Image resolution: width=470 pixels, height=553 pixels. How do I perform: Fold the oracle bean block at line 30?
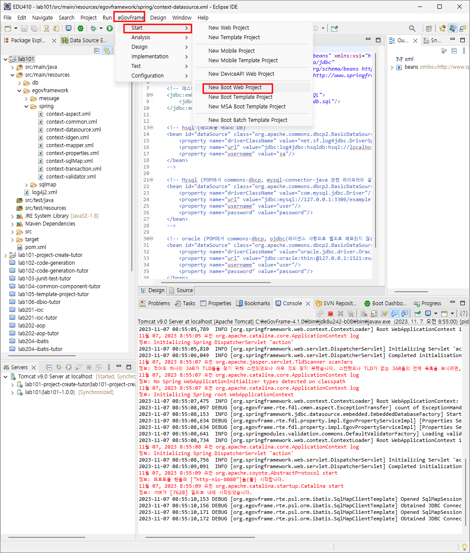click(x=151, y=239)
